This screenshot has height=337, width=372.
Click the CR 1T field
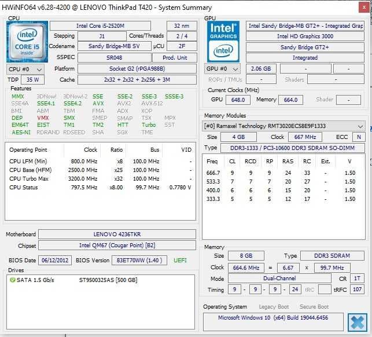tap(357, 279)
